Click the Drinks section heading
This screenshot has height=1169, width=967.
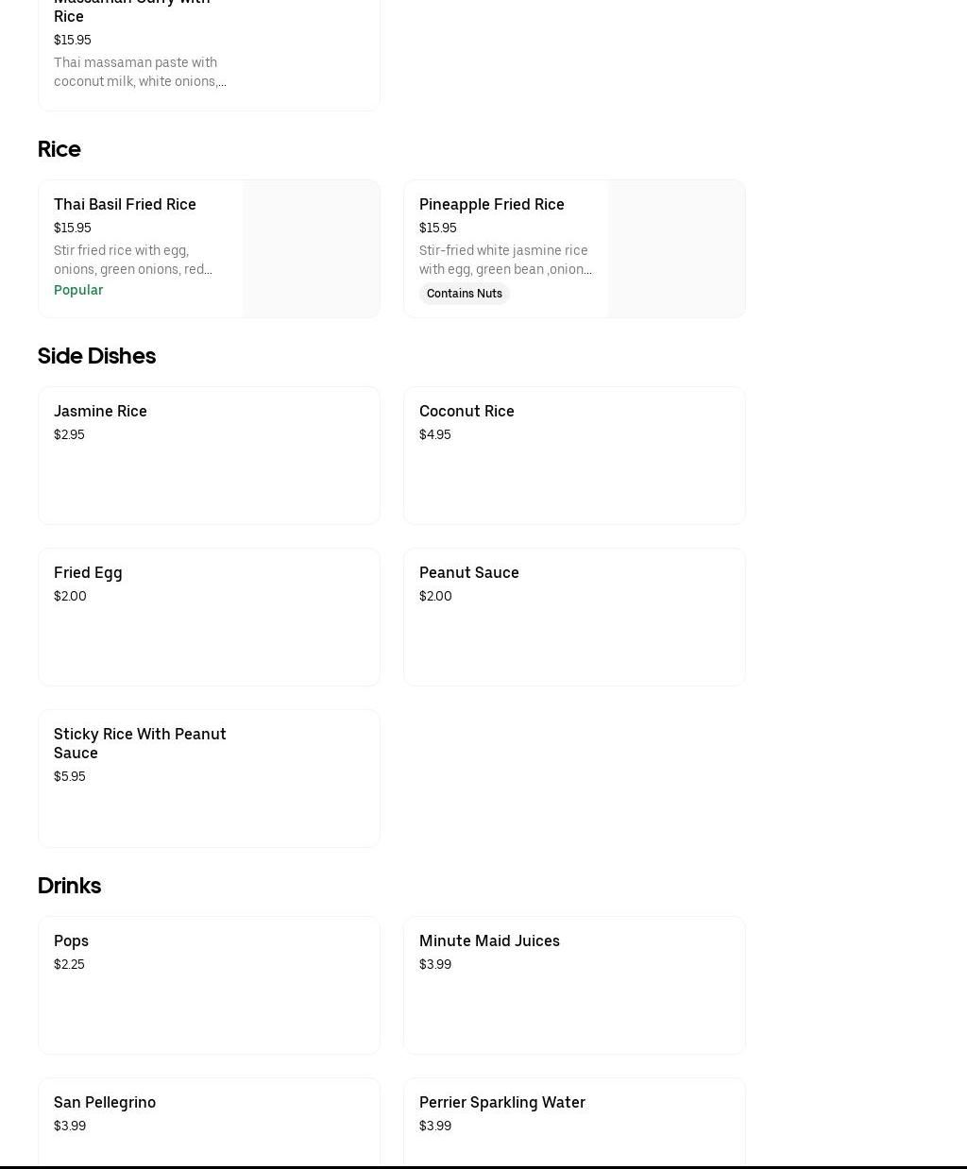[x=69, y=886]
